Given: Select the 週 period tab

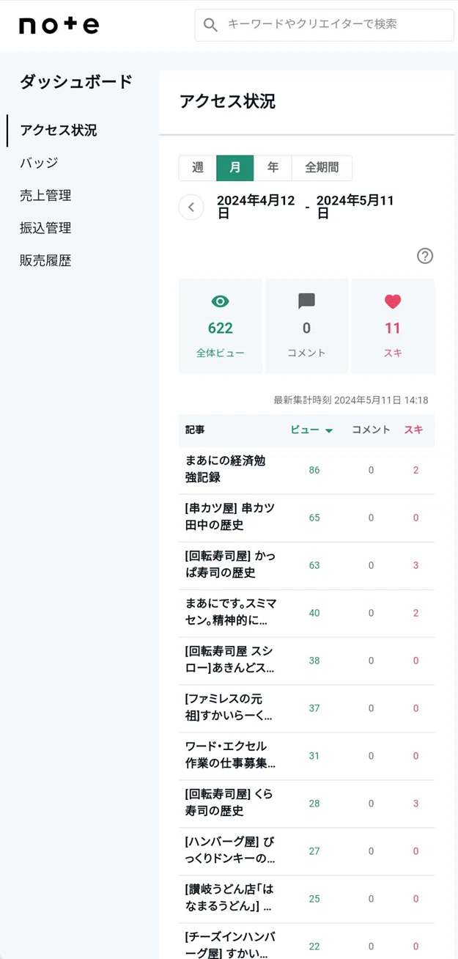Looking at the screenshot, I should pyautogui.click(x=198, y=168).
